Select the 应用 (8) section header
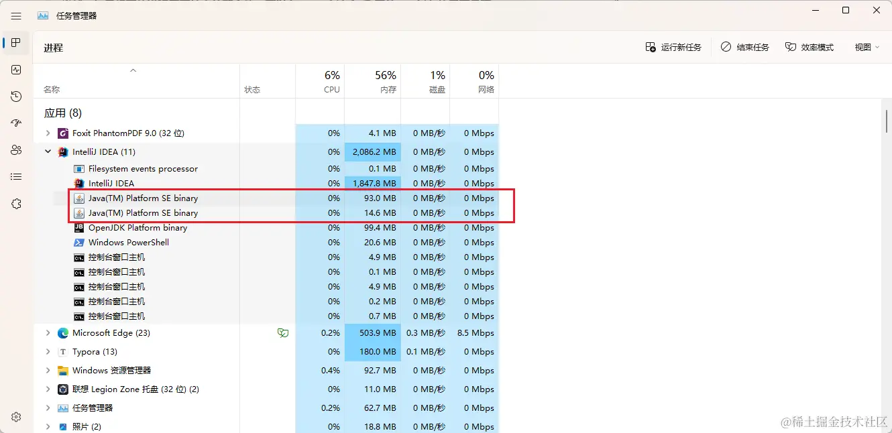This screenshot has width=892, height=433. click(63, 113)
